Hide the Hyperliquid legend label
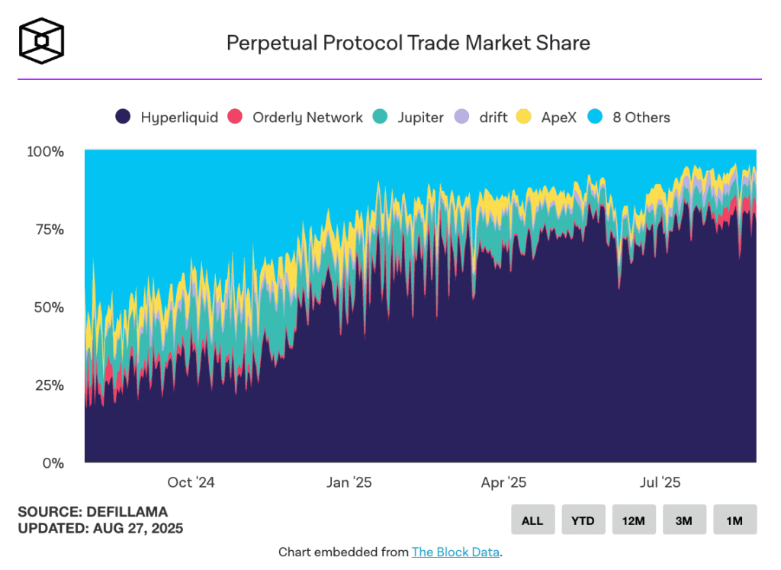This screenshot has height=570, width=781. click(x=179, y=118)
